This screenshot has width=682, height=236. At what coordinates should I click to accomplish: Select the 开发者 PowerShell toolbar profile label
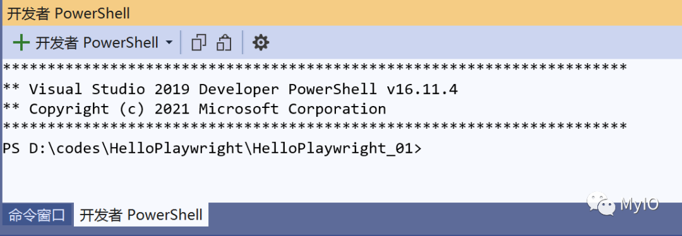click(x=97, y=42)
